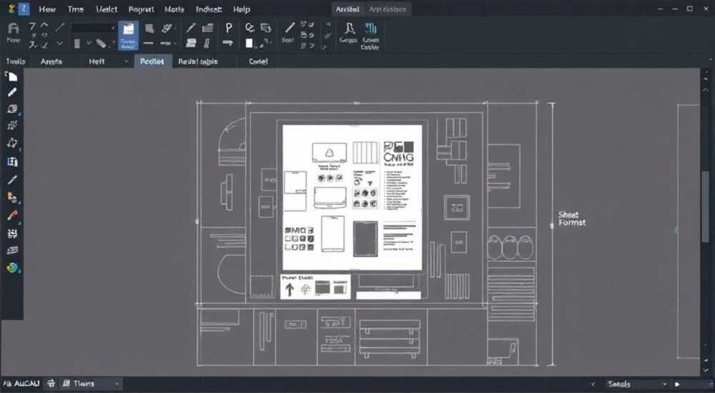Expand the Heft dropdown arrow
This screenshot has height=393, width=715.
tap(127, 61)
